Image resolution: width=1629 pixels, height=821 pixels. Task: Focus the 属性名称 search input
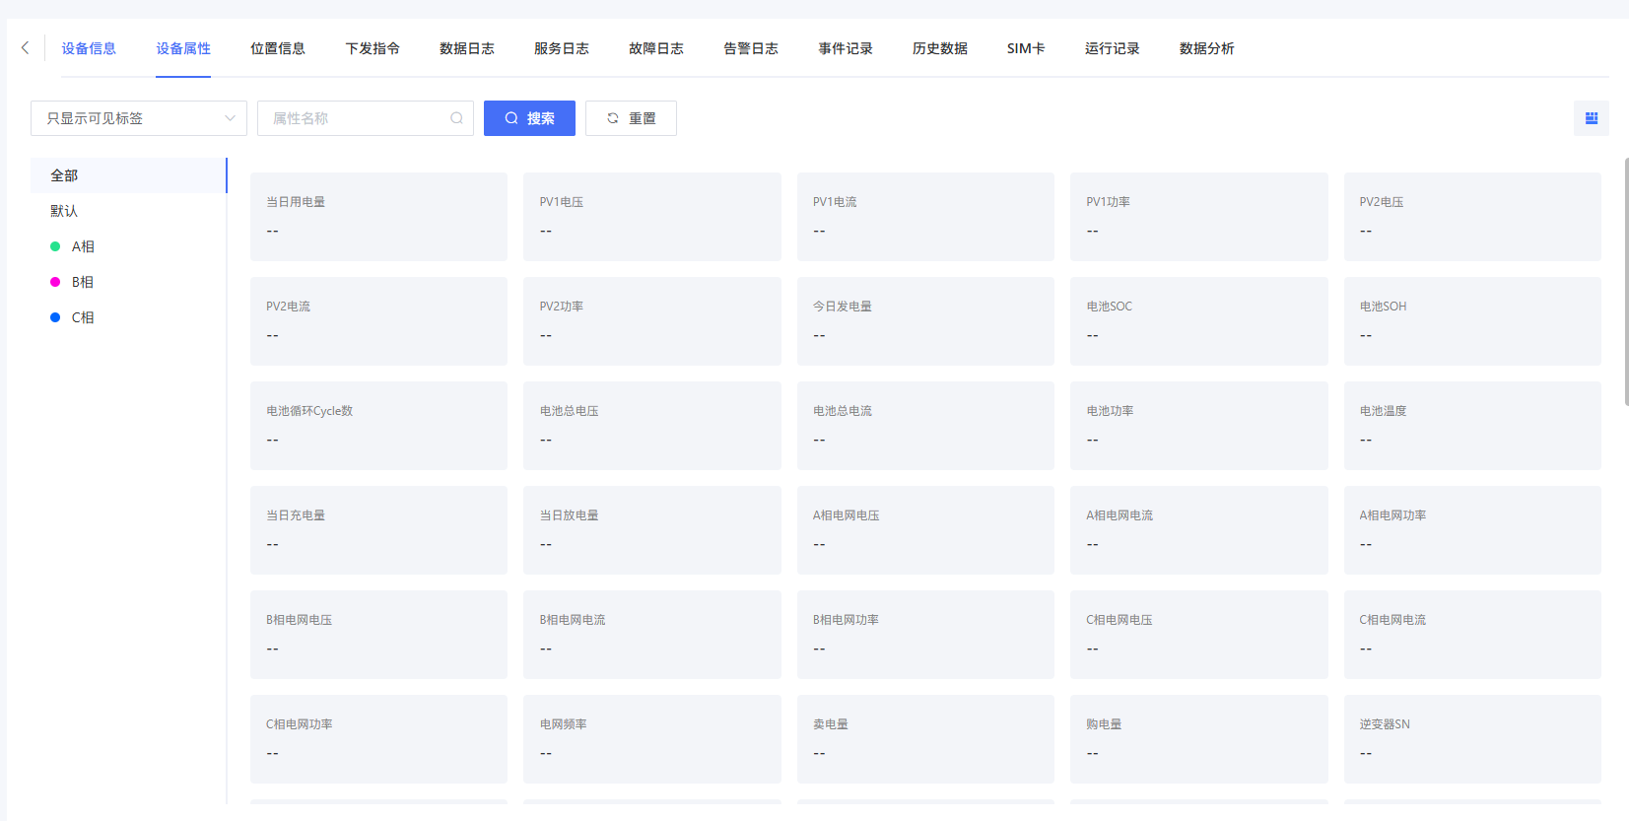click(x=355, y=118)
